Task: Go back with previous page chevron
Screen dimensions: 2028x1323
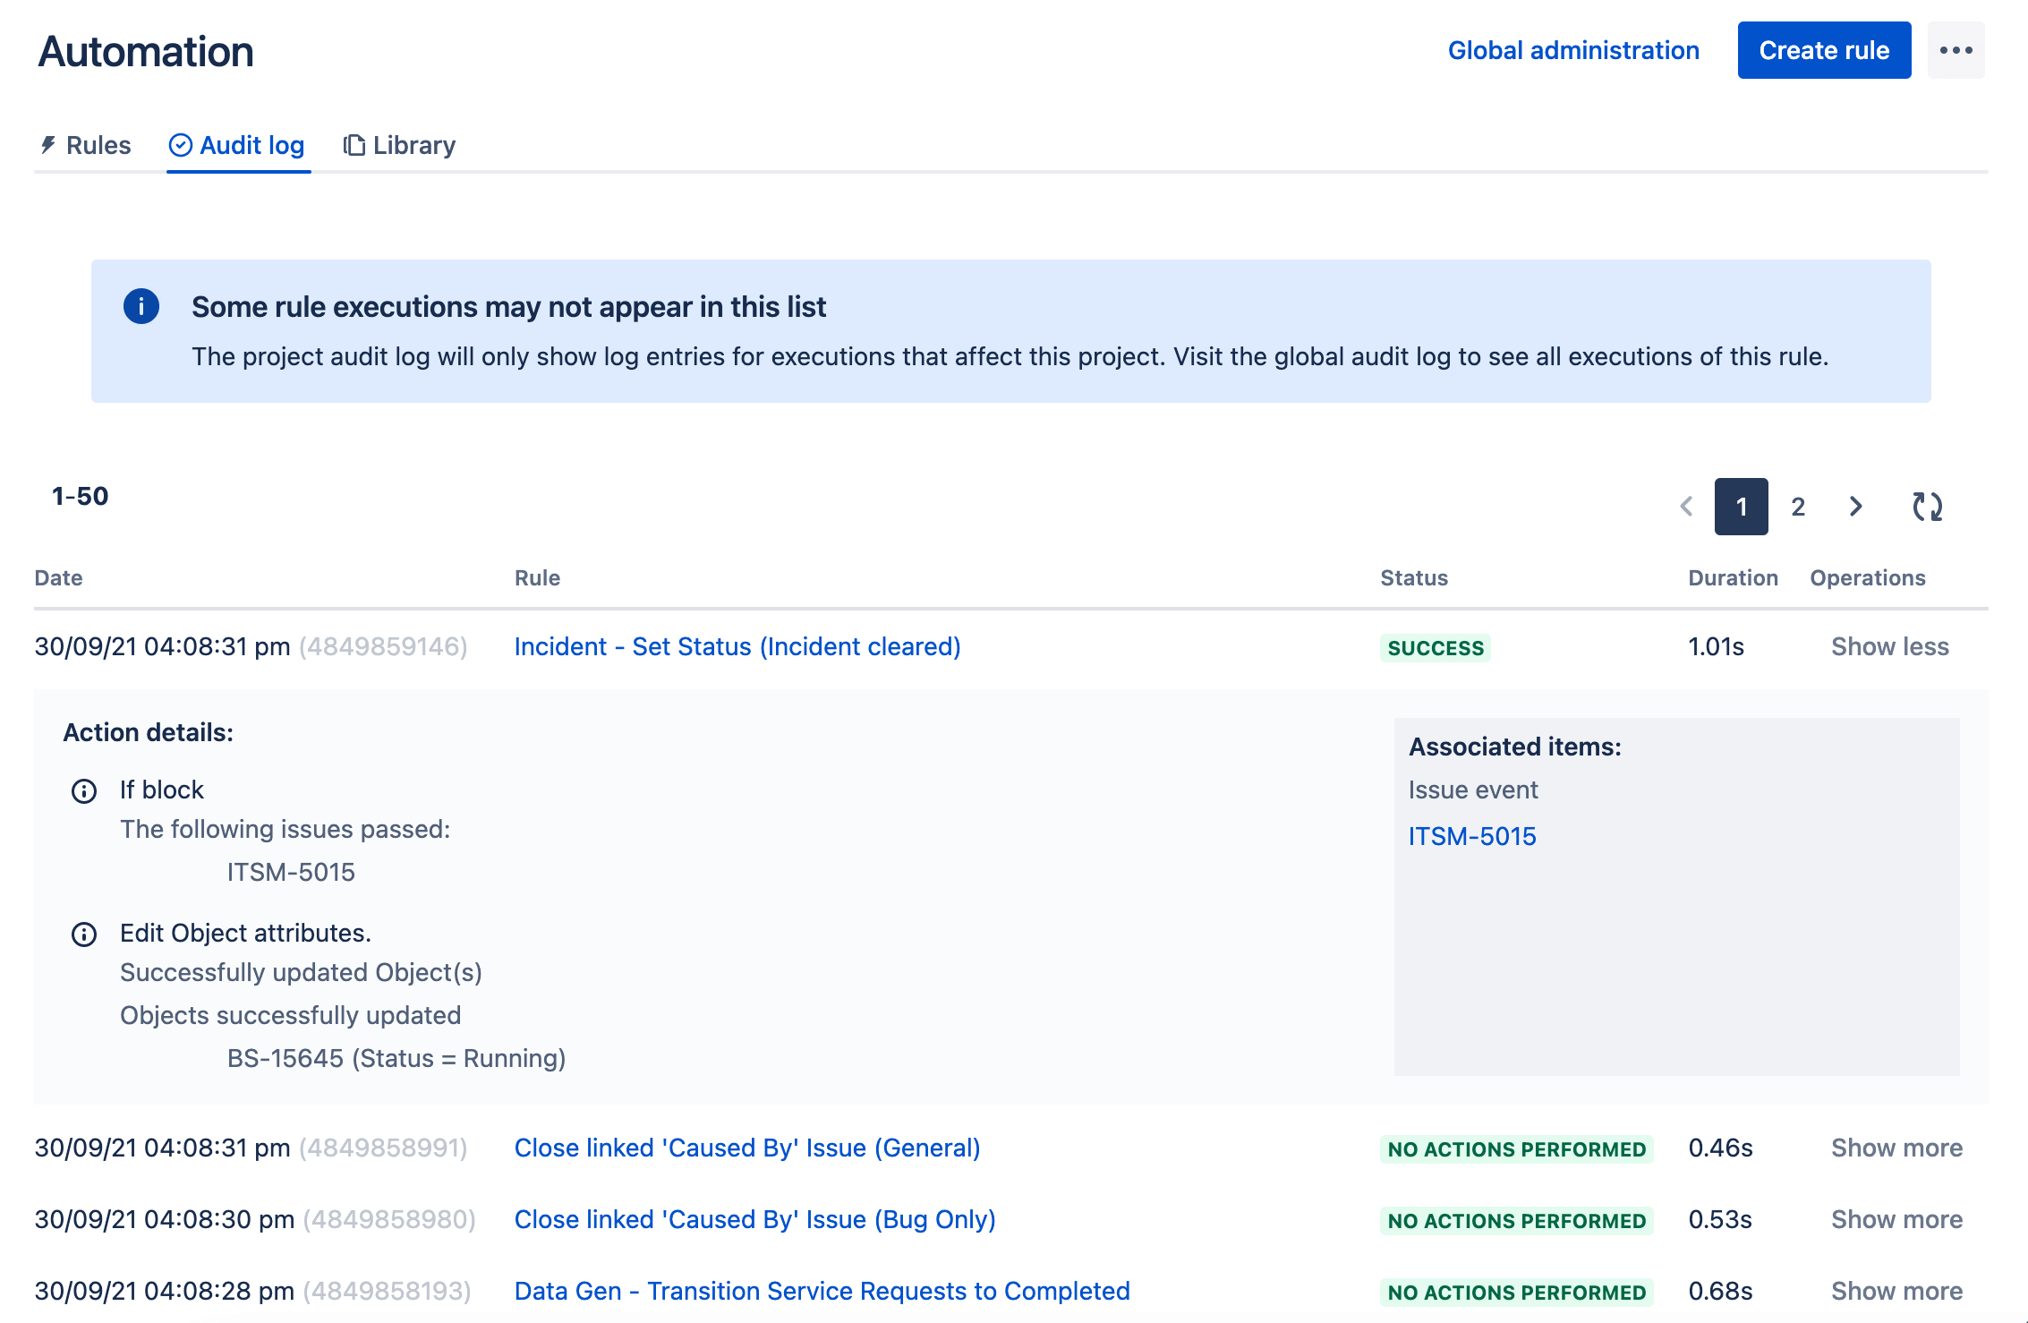Action: click(x=1686, y=507)
